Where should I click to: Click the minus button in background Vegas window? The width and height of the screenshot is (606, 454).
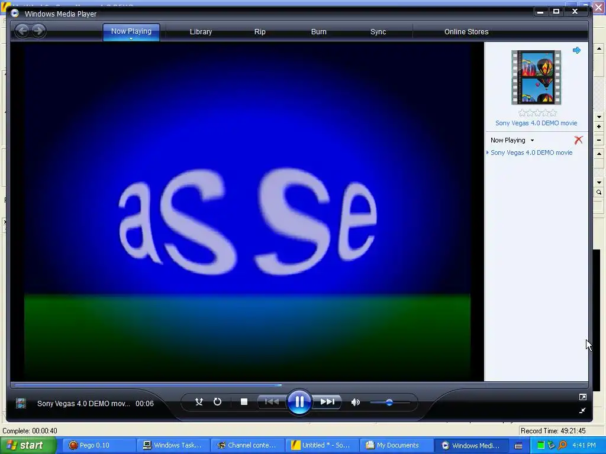[599, 140]
